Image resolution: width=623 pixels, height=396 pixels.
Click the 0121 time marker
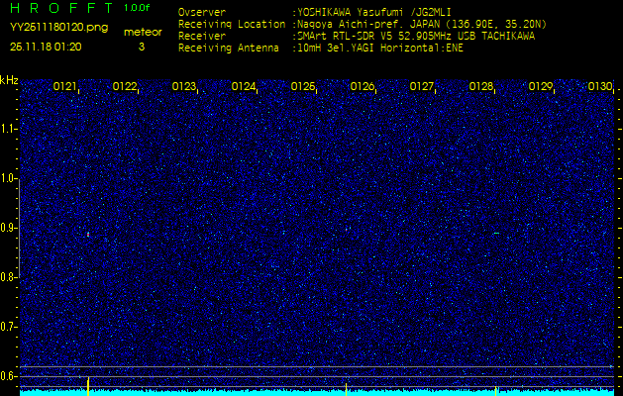[65, 87]
